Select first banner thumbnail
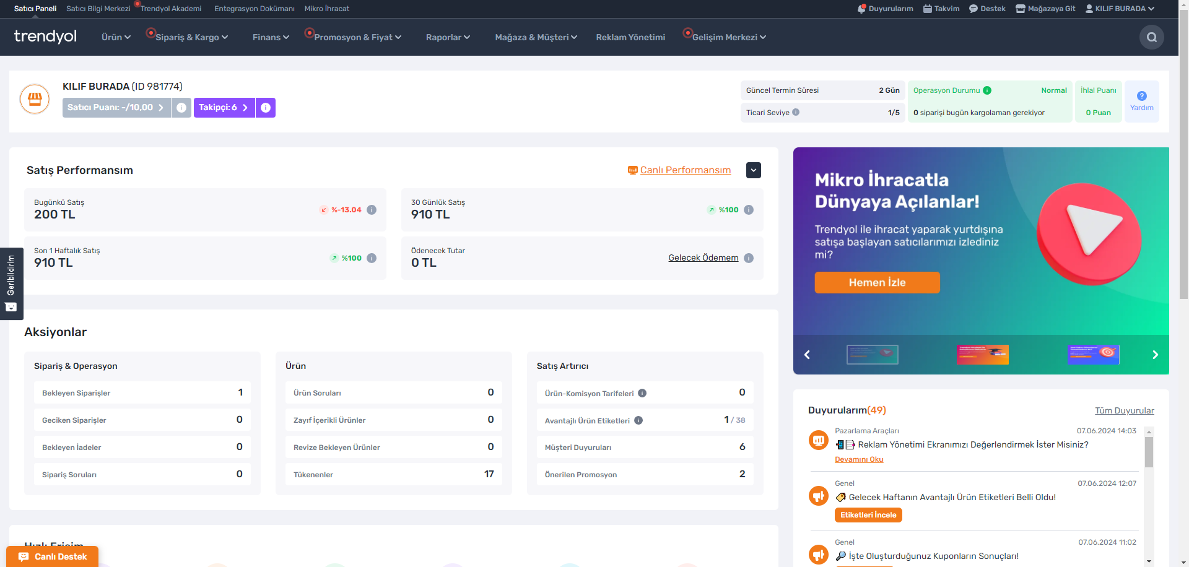The image size is (1189, 567). click(873, 355)
